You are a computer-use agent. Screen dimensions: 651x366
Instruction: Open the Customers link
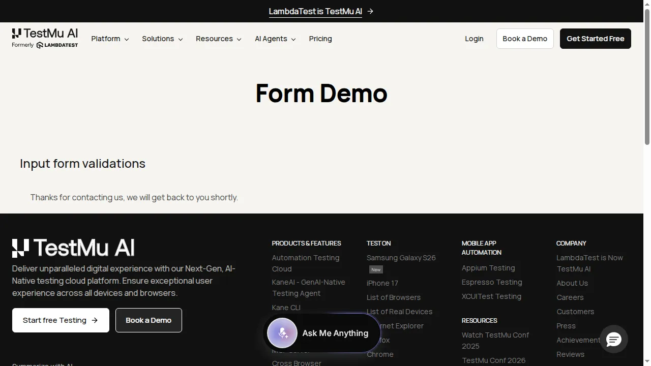coord(575,312)
